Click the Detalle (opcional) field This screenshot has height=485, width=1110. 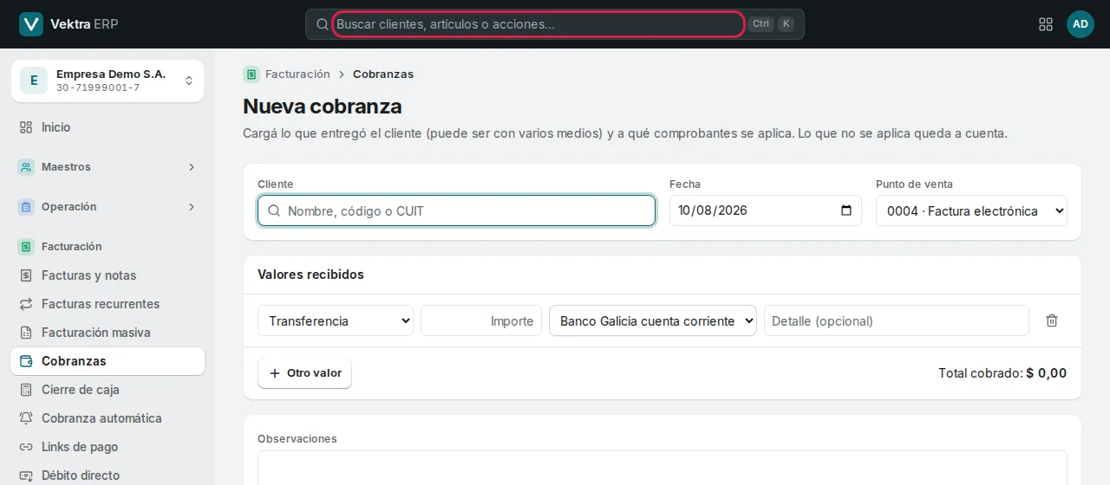pyautogui.click(x=897, y=320)
